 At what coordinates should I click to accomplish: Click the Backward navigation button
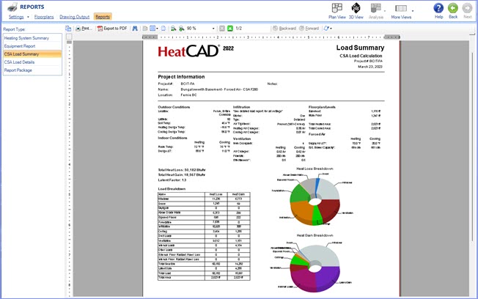pos(284,29)
